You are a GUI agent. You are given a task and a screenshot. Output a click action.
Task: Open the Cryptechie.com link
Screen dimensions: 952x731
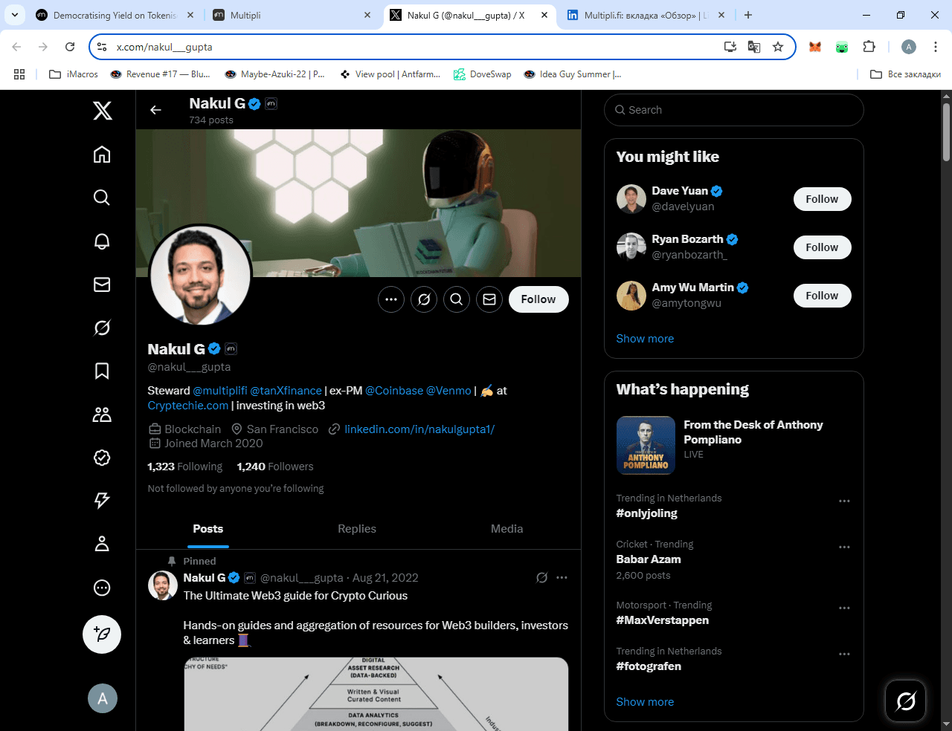click(188, 406)
